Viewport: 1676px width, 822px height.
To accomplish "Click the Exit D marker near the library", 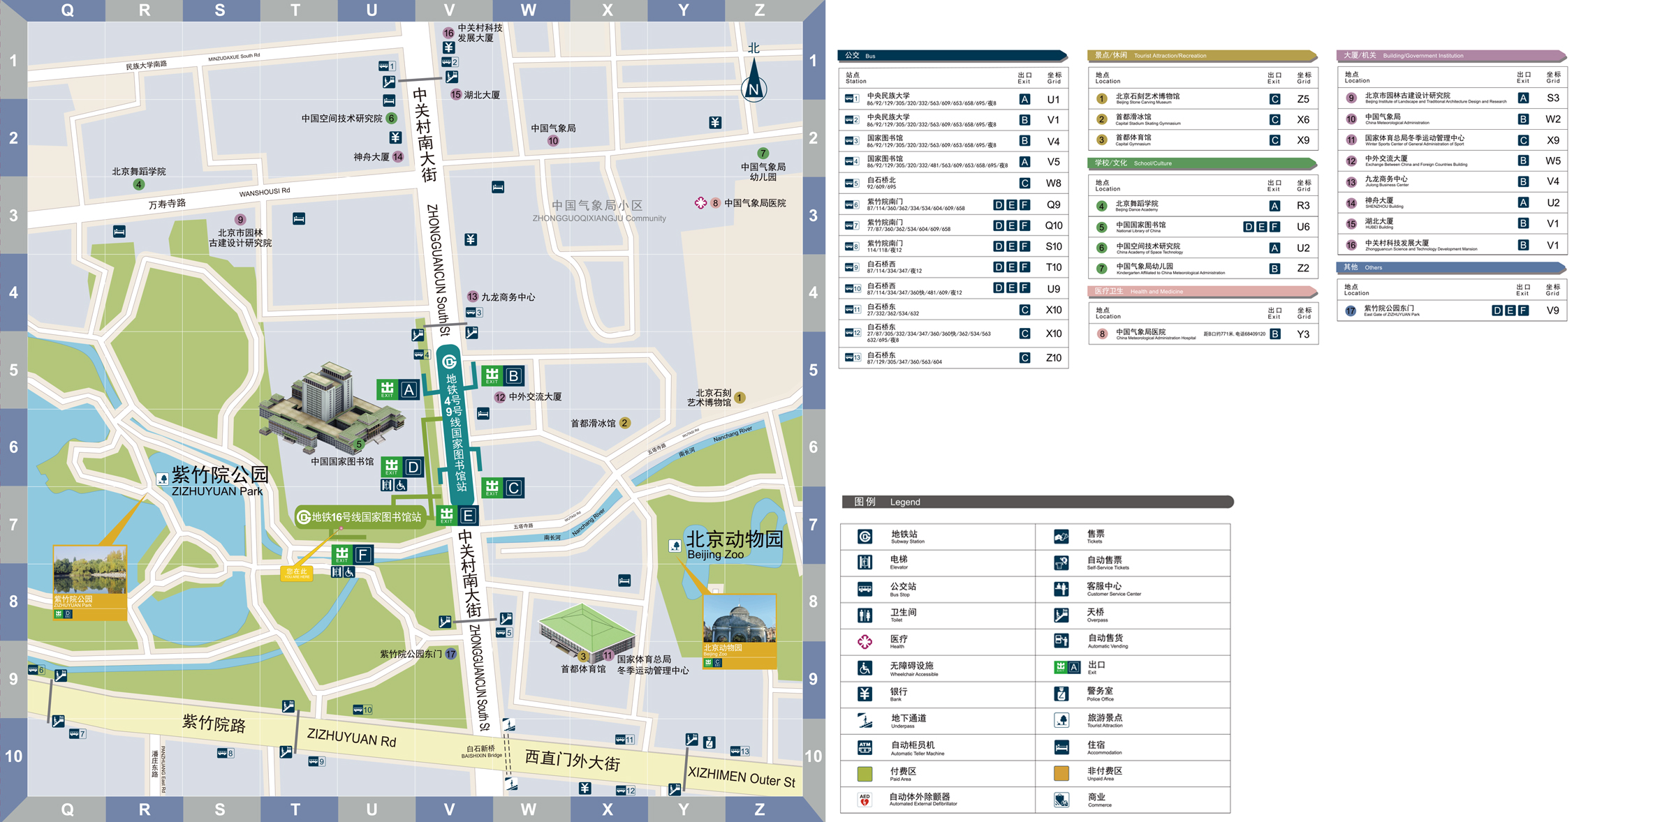I will [402, 467].
